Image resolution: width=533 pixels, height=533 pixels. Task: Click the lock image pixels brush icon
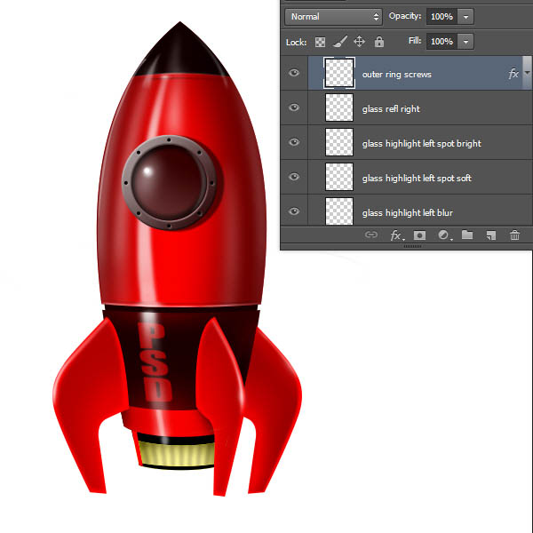click(339, 42)
